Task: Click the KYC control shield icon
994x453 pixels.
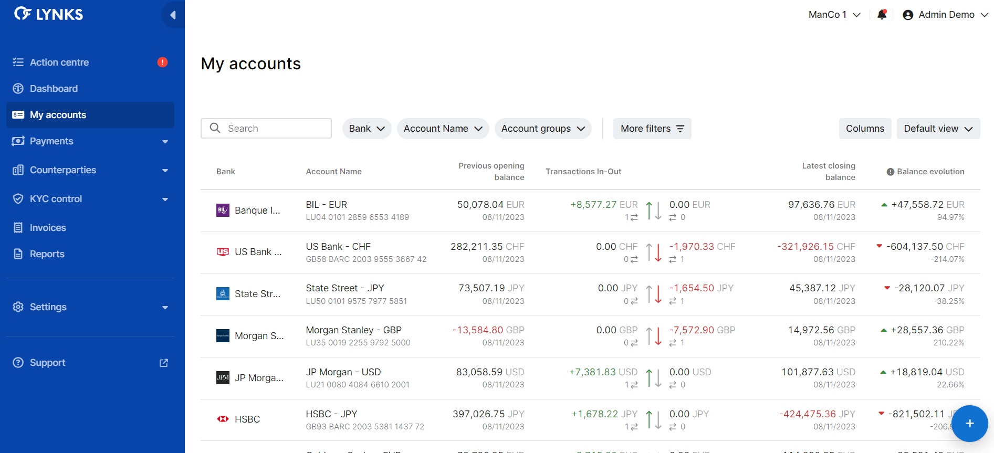Action: [18, 199]
